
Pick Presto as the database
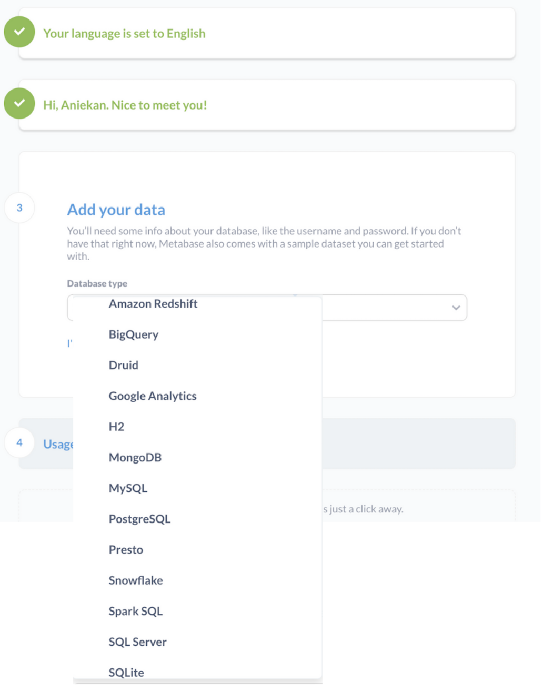click(x=126, y=550)
